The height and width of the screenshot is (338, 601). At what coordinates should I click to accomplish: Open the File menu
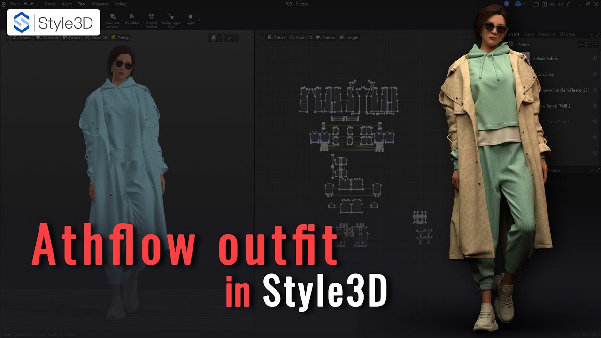tap(15, 4)
